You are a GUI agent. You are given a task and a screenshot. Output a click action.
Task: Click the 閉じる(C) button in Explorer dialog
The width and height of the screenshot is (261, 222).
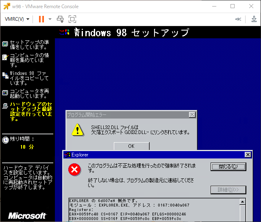pos(228,167)
